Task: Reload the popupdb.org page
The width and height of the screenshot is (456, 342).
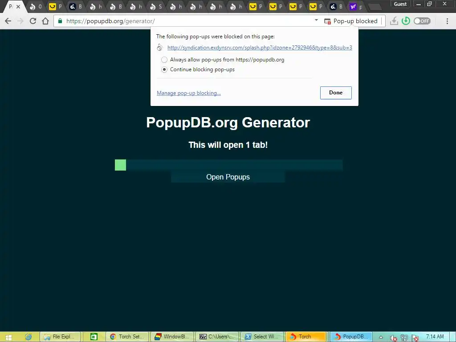Action: [33, 21]
